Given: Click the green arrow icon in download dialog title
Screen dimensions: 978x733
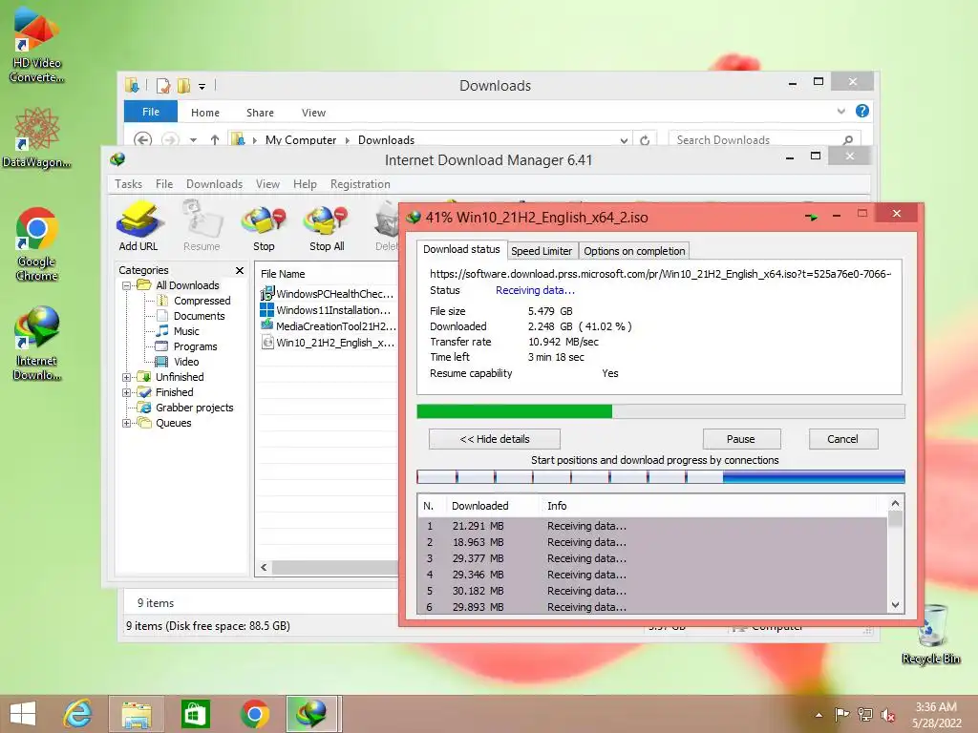Looking at the screenshot, I should point(812,217).
